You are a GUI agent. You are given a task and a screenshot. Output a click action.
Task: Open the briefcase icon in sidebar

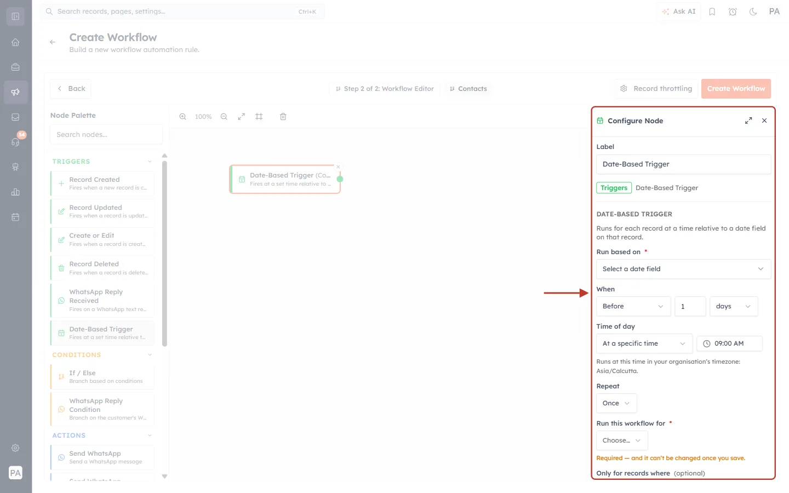click(x=15, y=67)
